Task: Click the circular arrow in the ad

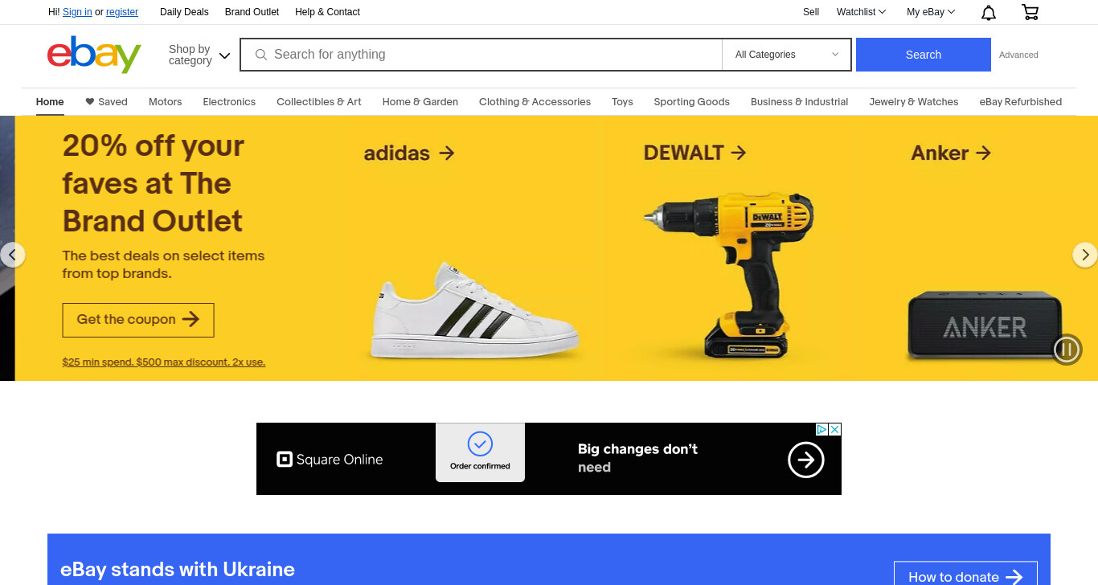Action: 805,460
